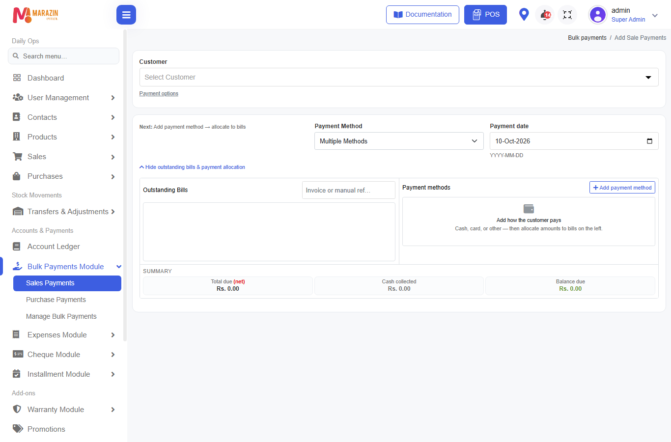Expand the Expenses Module submenu arrow
Screen dimensions: 671x442
pos(113,335)
